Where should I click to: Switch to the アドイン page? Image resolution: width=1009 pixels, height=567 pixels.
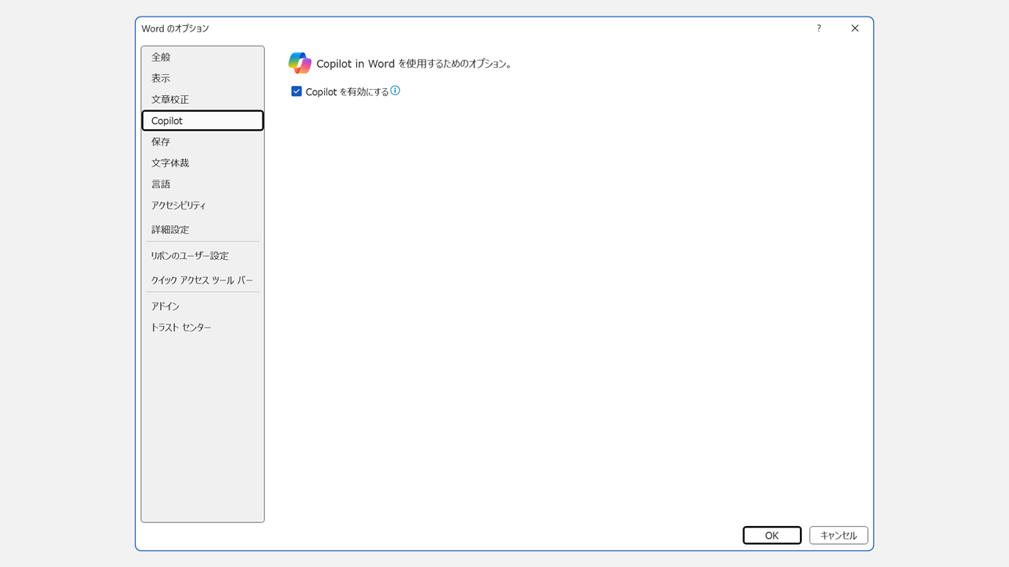pyautogui.click(x=166, y=306)
